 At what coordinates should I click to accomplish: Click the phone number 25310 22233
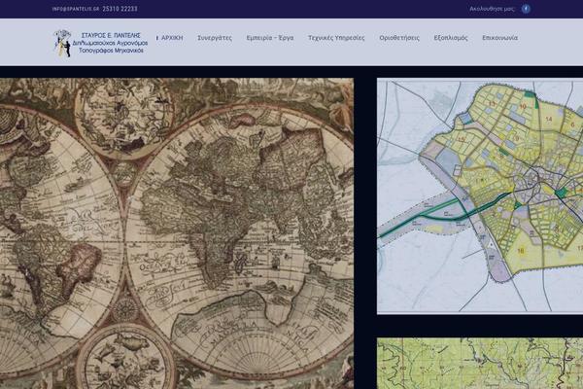click(x=120, y=9)
